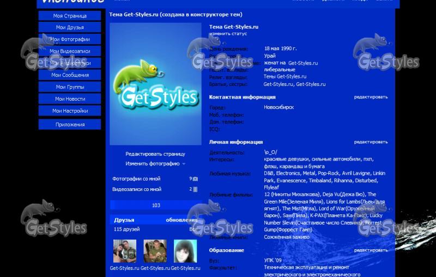Go to Мои Друзья in sidebar
The image size is (436, 277).
pos(70,27)
